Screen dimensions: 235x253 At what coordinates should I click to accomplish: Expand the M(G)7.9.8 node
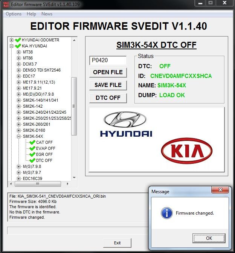pos(18,166)
